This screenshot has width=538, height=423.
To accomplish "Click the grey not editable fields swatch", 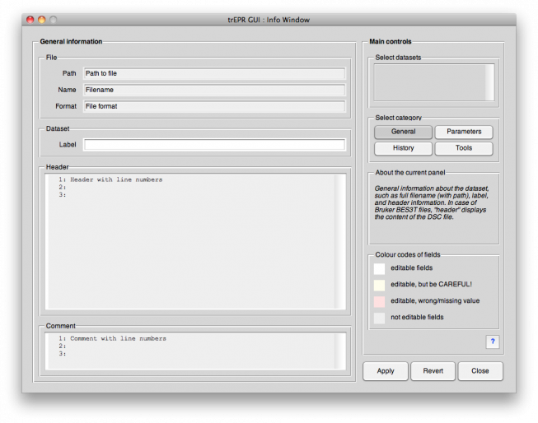I will click(379, 318).
